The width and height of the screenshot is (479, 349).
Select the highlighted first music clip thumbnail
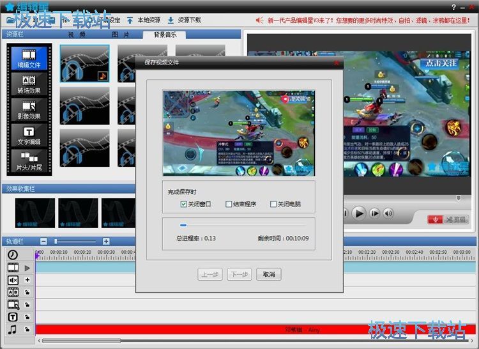tap(84, 63)
